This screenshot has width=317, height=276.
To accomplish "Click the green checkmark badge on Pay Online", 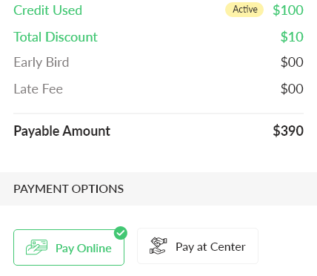I will [121, 233].
